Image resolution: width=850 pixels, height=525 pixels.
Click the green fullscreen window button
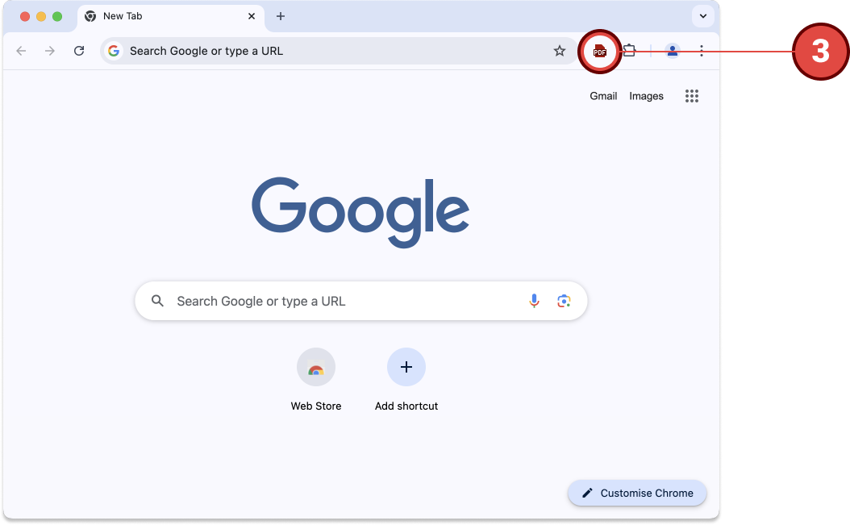57,16
